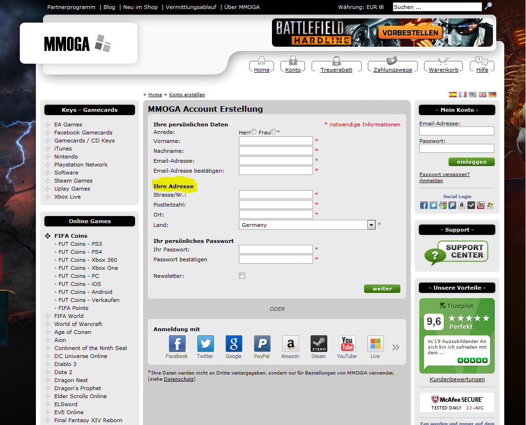Click the Vorname input field

276,141
